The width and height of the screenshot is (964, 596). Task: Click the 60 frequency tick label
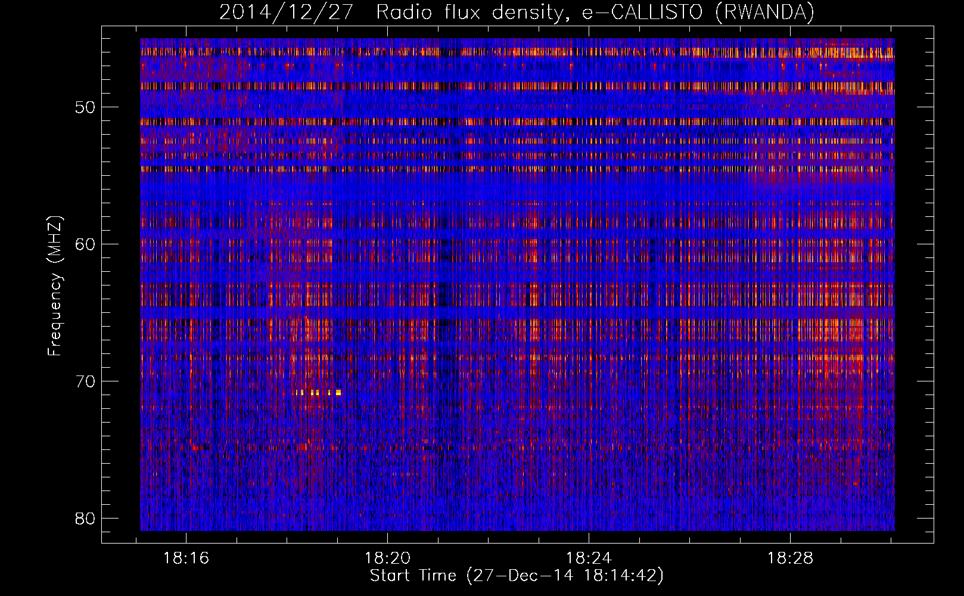[85, 244]
